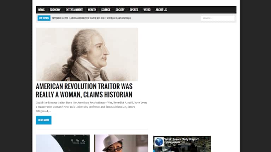271x152 pixels.
Task: Visit the Sports section
Action: 134,10
